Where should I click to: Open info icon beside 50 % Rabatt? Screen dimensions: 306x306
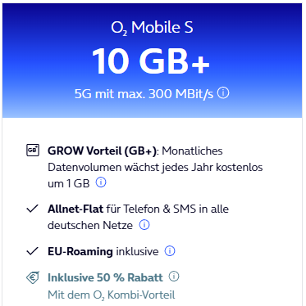pyautogui.click(x=174, y=277)
